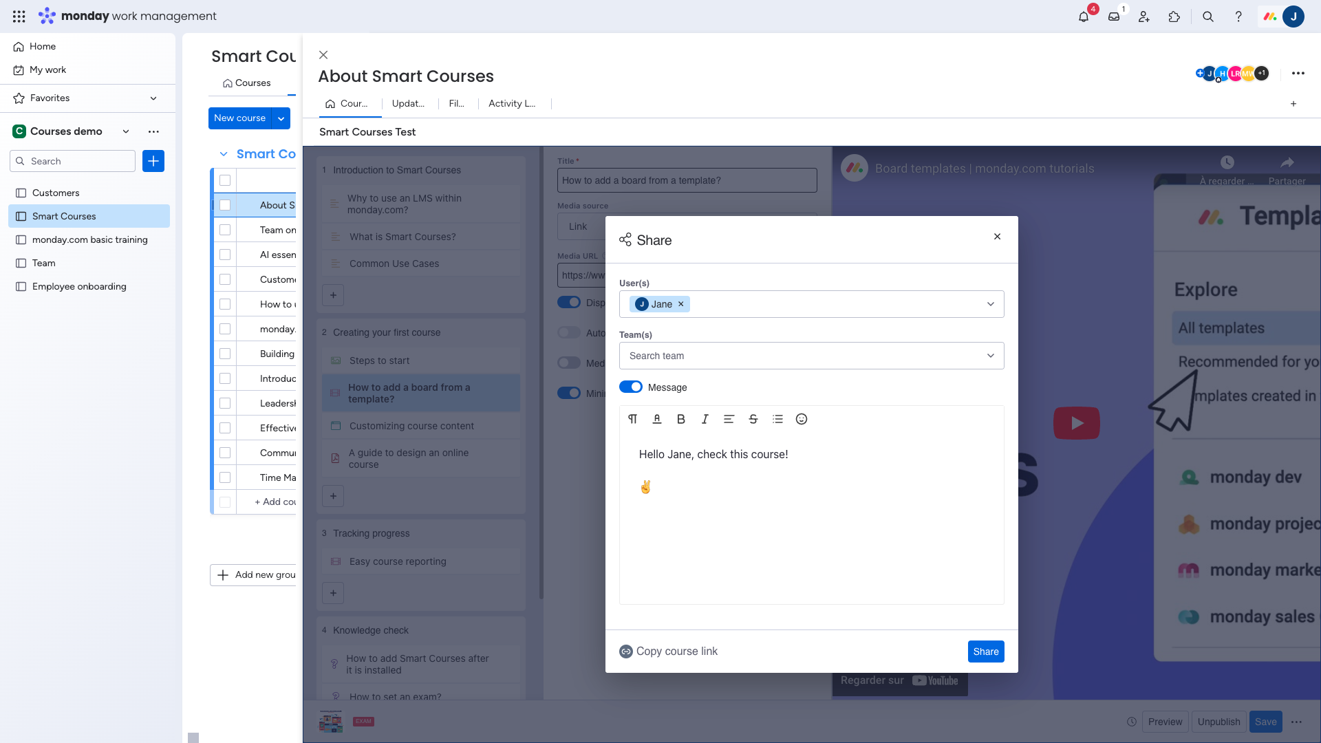Click the history clock icon near Preview
Image resolution: width=1321 pixels, height=743 pixels.
pyautogui.click(x=1132, y=722)
